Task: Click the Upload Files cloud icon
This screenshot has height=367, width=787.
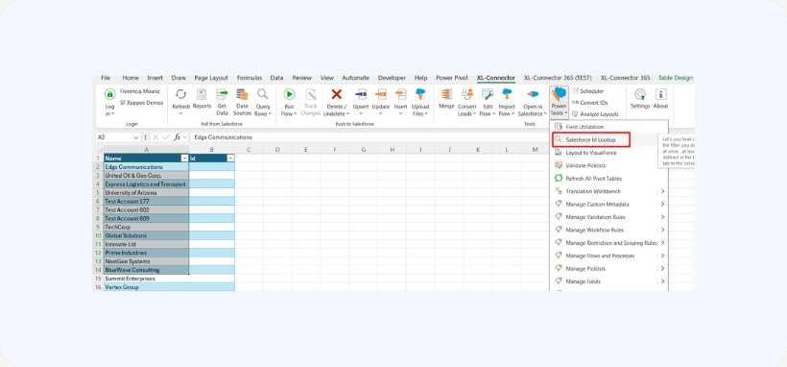Action: pos(420,94)
